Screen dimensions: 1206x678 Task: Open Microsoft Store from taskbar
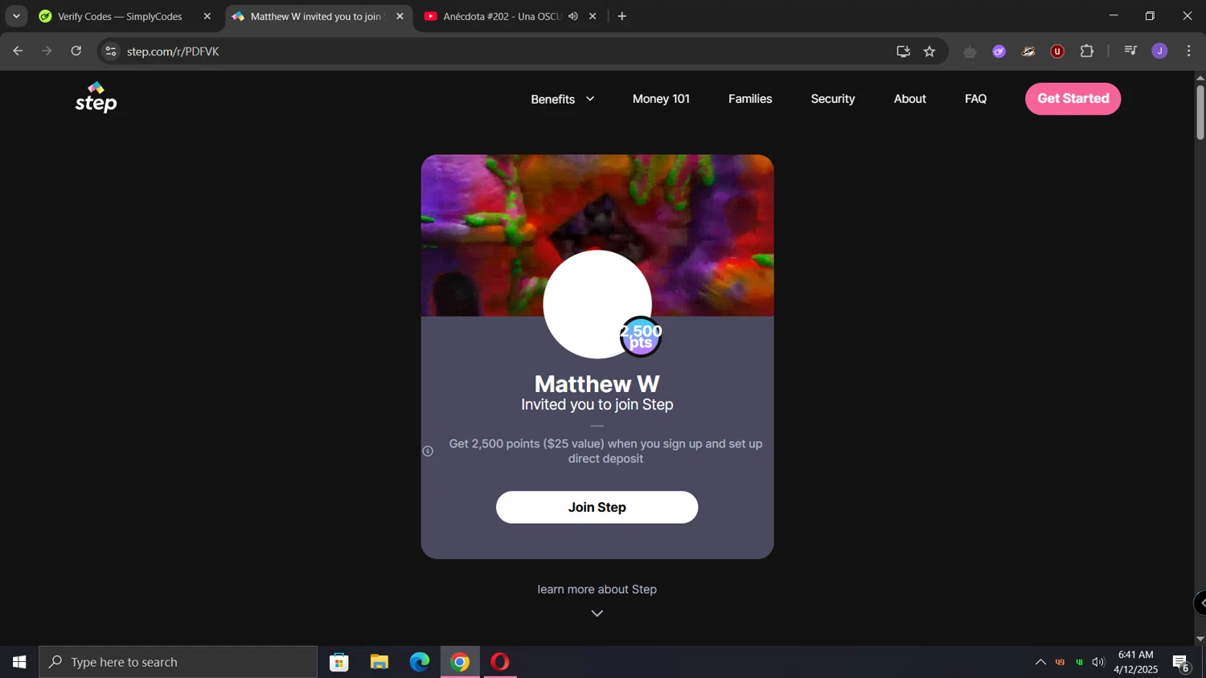click(x=339, y=662)
